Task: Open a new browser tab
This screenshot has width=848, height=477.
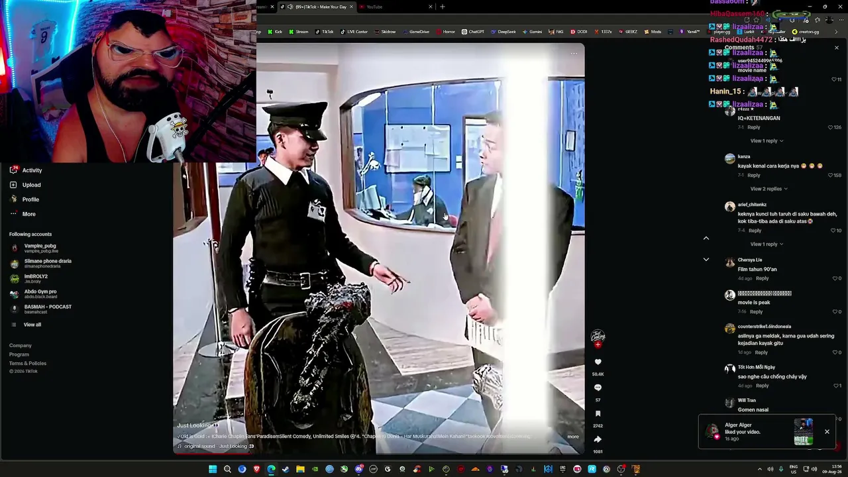Action: 443,7
